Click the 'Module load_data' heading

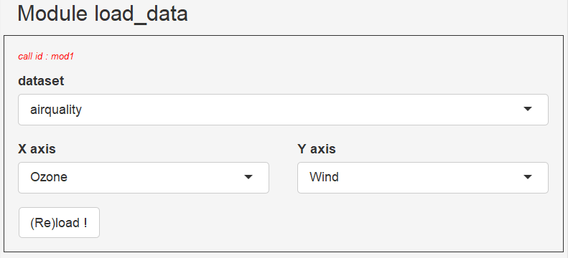click(x=103, y=14)
